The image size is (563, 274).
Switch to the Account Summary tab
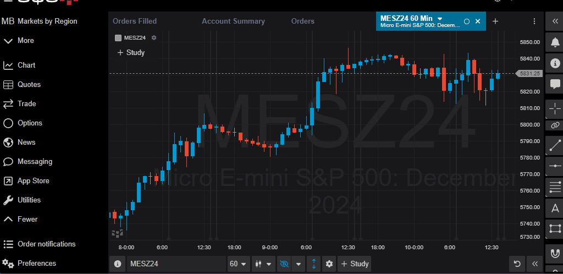(x=233, y=21)
